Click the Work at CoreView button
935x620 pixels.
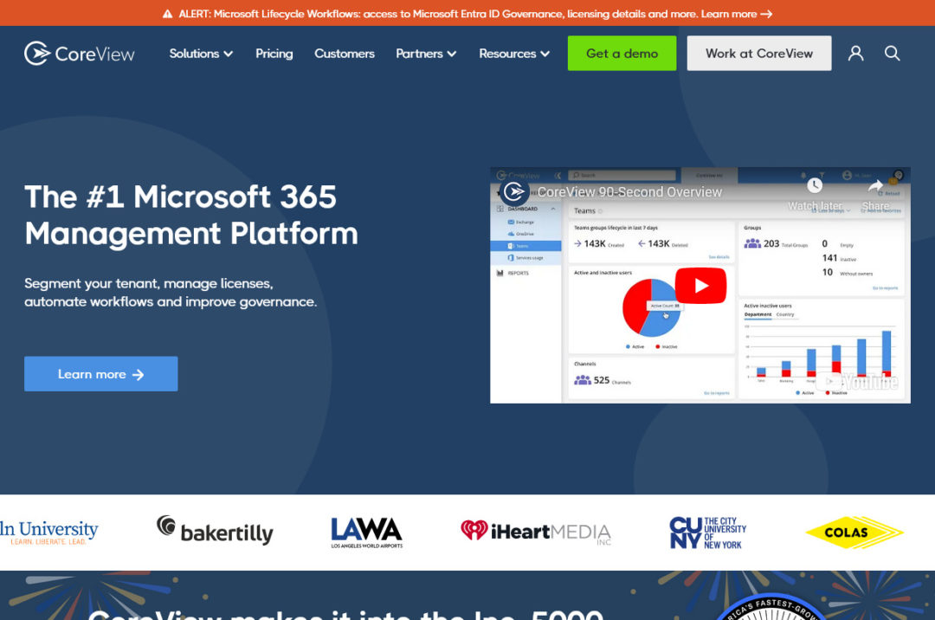pyautogui.click(x=759, y=53)
